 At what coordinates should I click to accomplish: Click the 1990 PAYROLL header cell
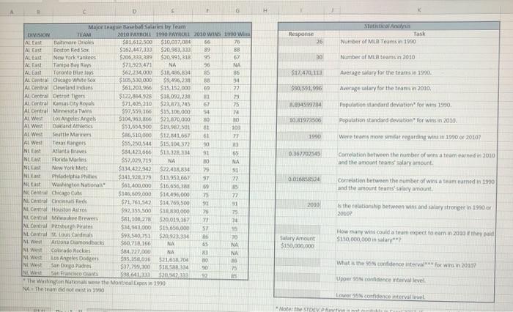click(x=172, y=34)
